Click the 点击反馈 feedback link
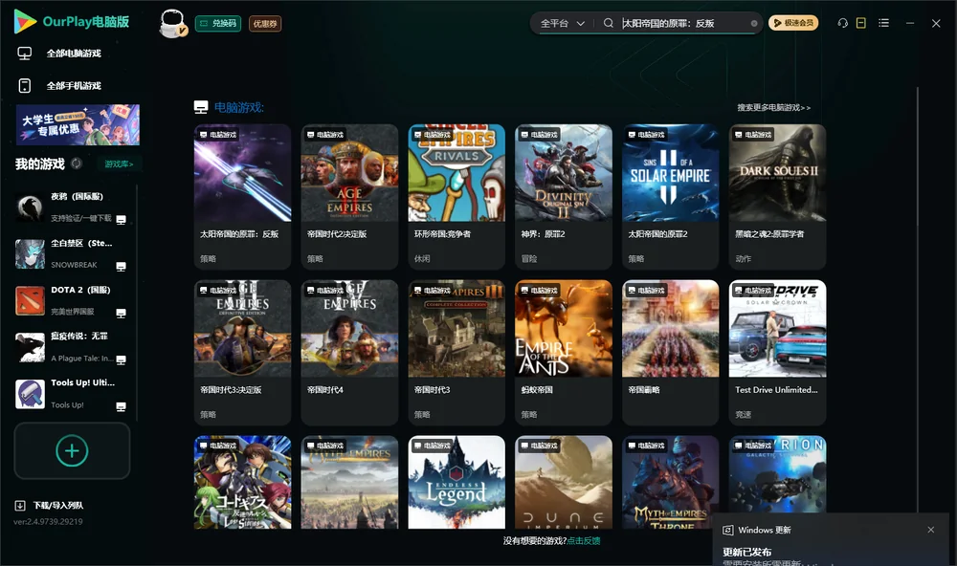 (x=584, y=540)
